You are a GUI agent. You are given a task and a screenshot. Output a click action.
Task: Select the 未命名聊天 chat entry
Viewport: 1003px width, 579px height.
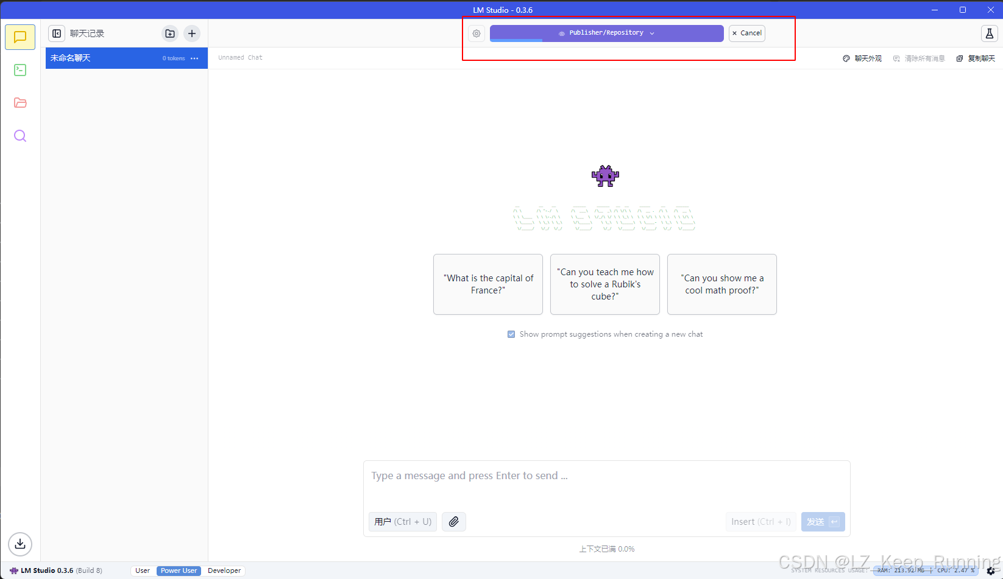[127, 58]
